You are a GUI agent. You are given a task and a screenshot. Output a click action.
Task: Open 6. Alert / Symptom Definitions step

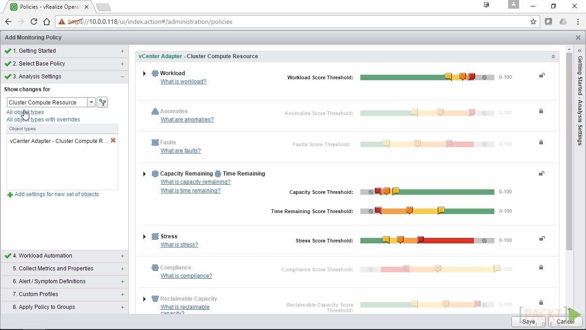65,281
